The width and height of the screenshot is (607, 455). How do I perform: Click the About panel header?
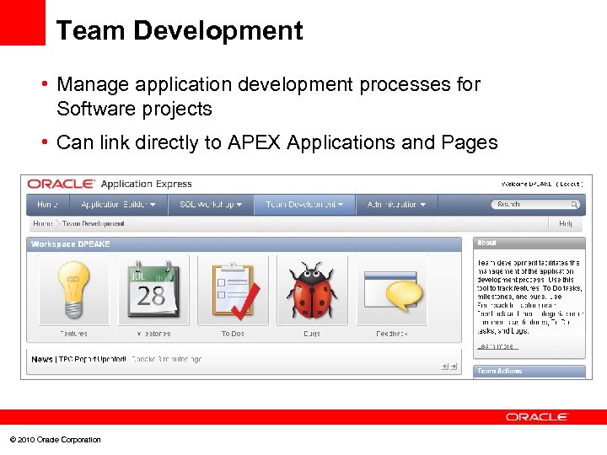[529, 243]
